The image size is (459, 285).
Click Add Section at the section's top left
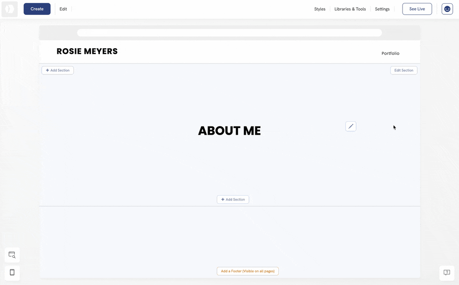click(57, 70)
